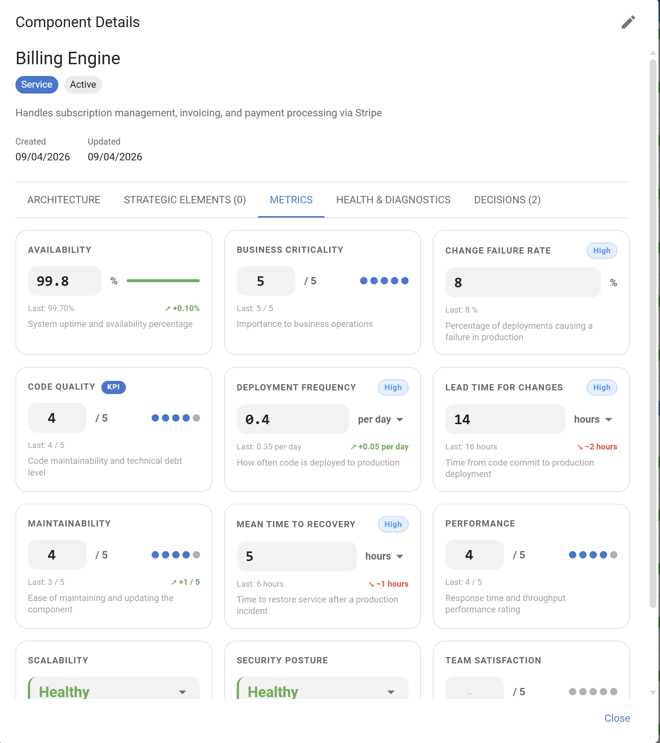This screenshot has height=743, width=660.
Task: Open the Scalability Healthy dropdown
Action: coord(114,689)
